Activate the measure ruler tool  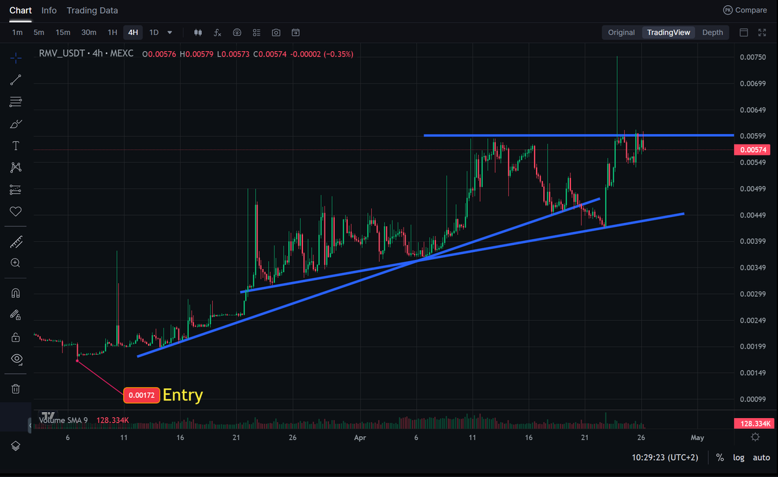[x=16, y=242]
